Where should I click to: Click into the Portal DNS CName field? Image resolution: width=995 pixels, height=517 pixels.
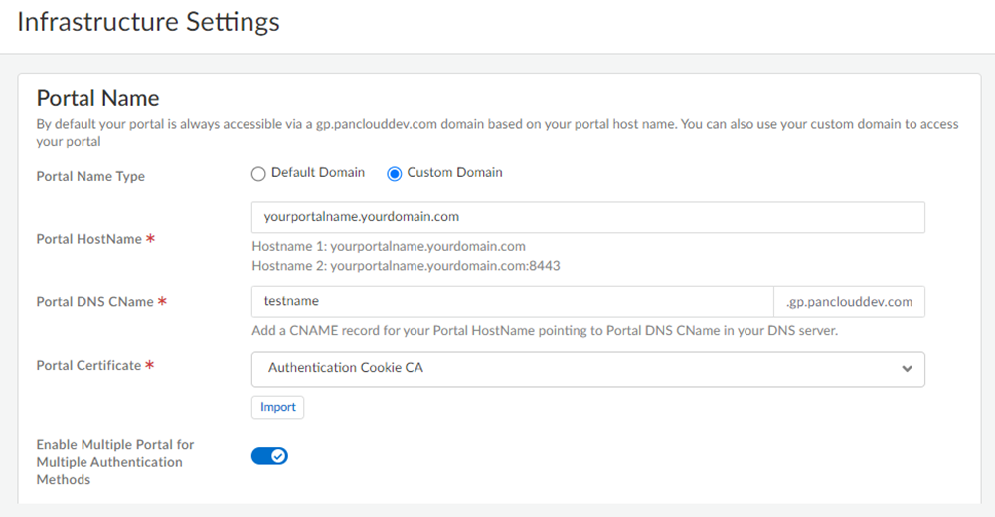(x=512, y=302)
